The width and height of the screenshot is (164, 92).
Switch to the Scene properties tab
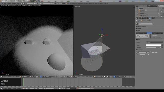tap(143, 18)
